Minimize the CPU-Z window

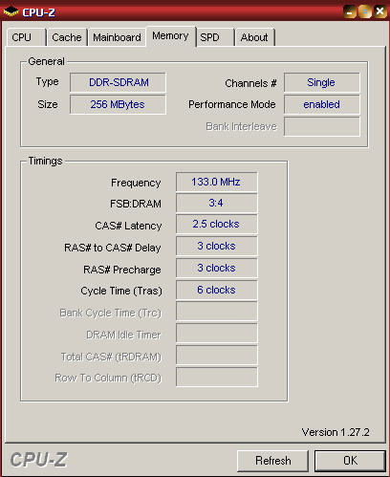click(350, 12)
